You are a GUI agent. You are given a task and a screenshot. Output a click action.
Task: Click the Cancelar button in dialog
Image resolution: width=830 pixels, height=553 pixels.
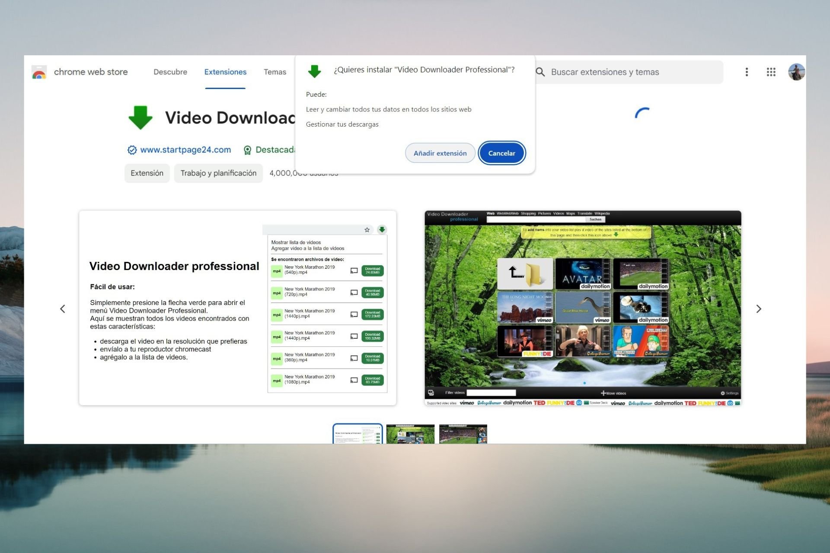click(501, 153)
